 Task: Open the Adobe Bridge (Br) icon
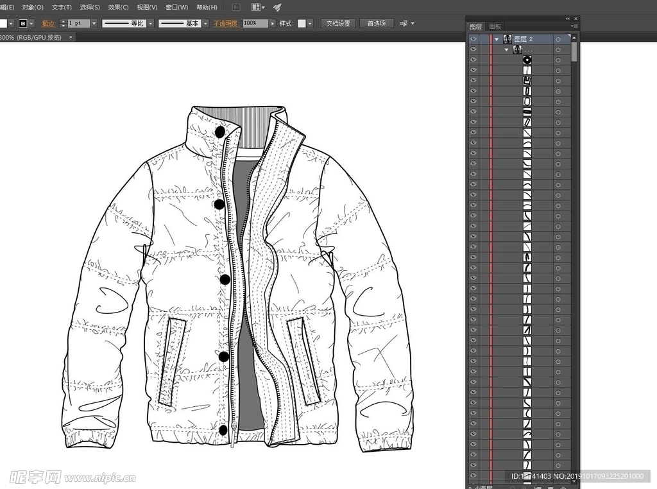click(x=236, y=7)
